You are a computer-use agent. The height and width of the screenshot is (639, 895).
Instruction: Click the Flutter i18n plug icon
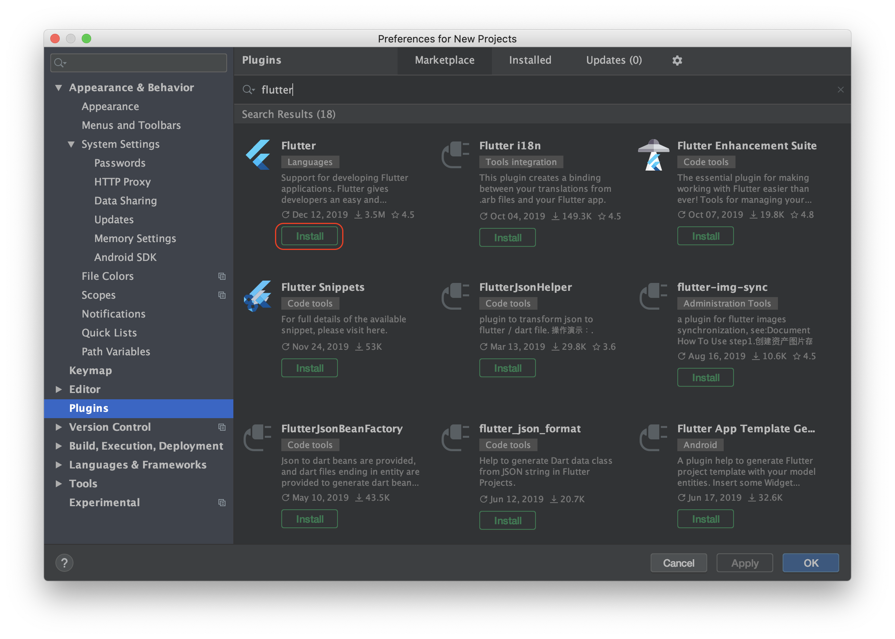click(x=456, y=154)
